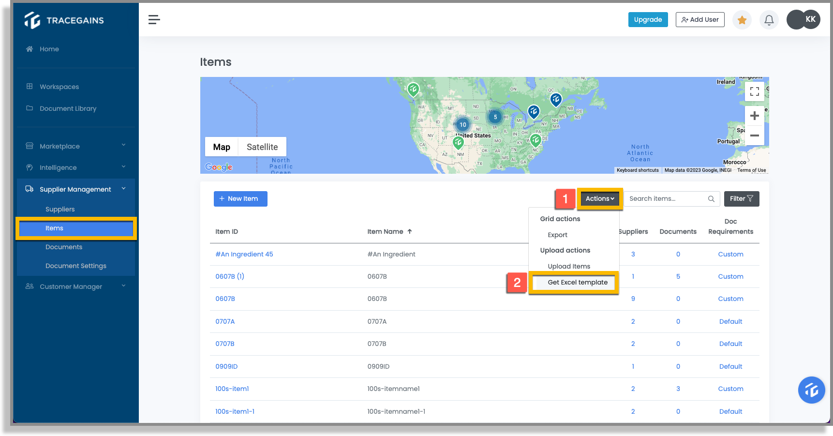The width and height of the screenshot is (833, 436).
Task: Click the Workspaces grid icon
Action: [x=30, y=86]
